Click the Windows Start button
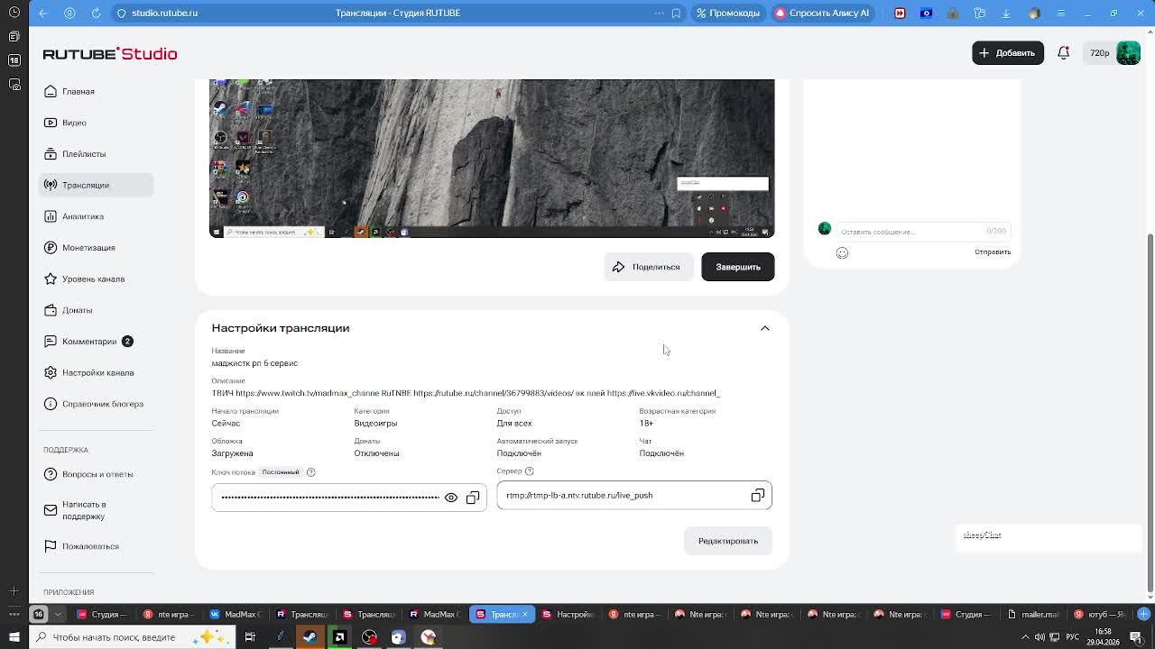This screenshot has width=1155, height=649. pos(14,637)
